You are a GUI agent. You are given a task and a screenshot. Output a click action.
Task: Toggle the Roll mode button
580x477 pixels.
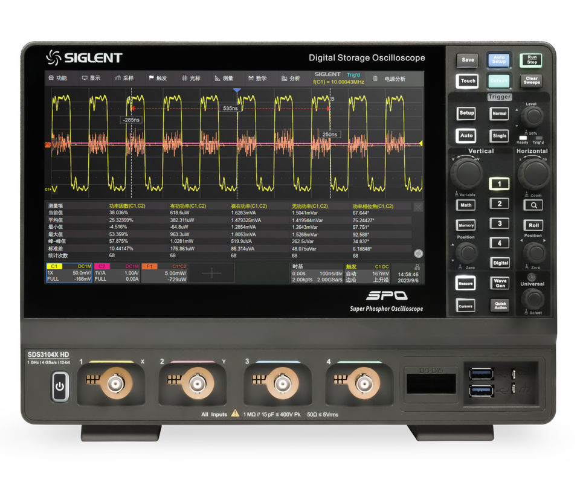533,225
